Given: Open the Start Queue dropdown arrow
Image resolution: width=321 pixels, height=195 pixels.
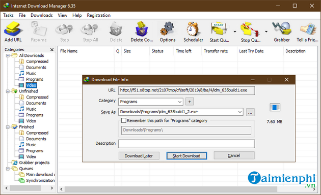Looking at the screenshot, I should coord(235,31).
